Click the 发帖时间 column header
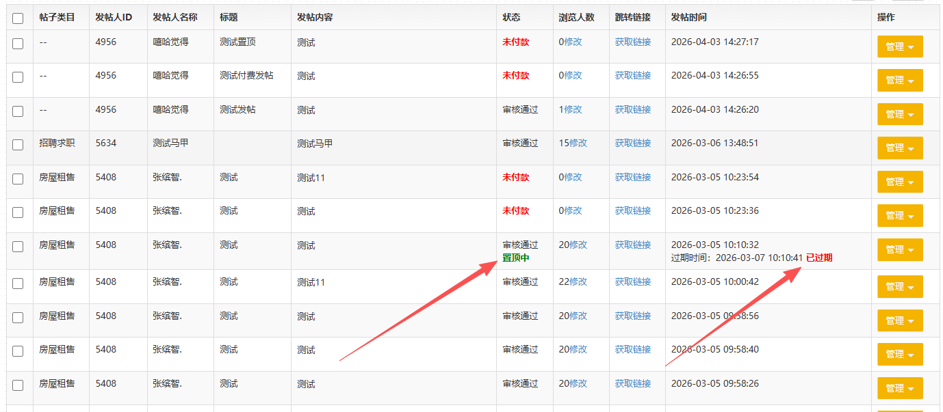This screenshot has height=412, width=943. (x=688, y=17)
